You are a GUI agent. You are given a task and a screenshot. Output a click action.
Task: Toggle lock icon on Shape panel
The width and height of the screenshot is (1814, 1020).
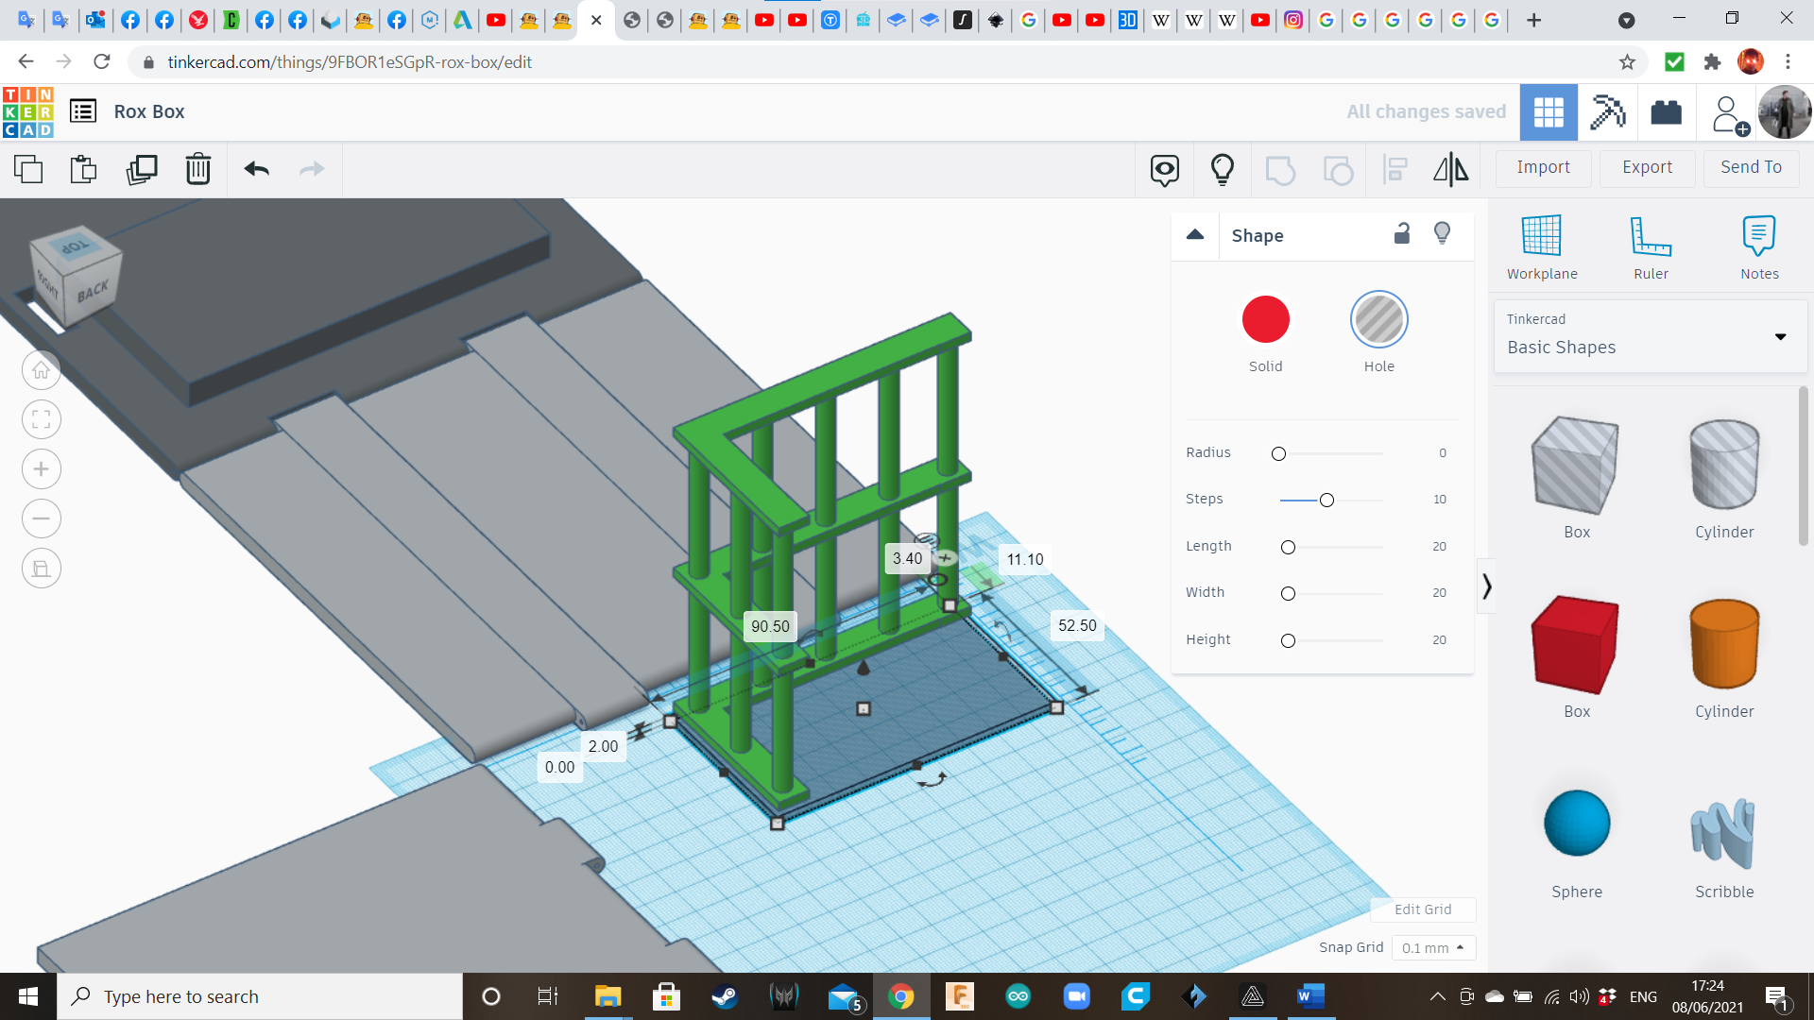point(1402,234)
